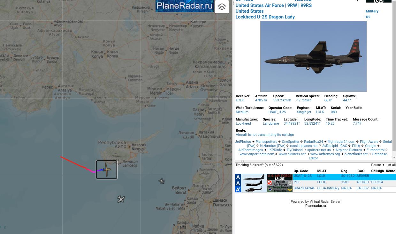Click the detail panel vertical scrollbar
The width and height of the screenshot is (396, 234).
[x=394, y=80]
